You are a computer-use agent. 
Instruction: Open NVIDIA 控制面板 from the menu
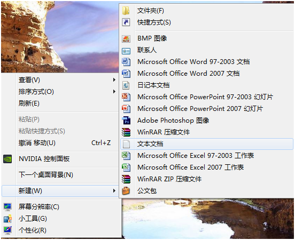click(60, 159)
